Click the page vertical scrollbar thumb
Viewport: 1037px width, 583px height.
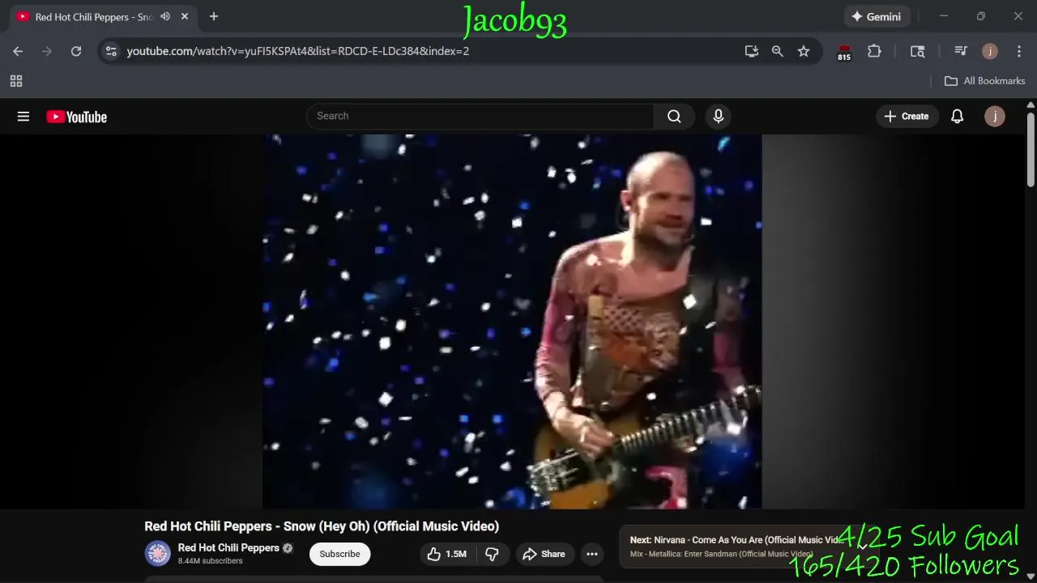coord(1031,150)
